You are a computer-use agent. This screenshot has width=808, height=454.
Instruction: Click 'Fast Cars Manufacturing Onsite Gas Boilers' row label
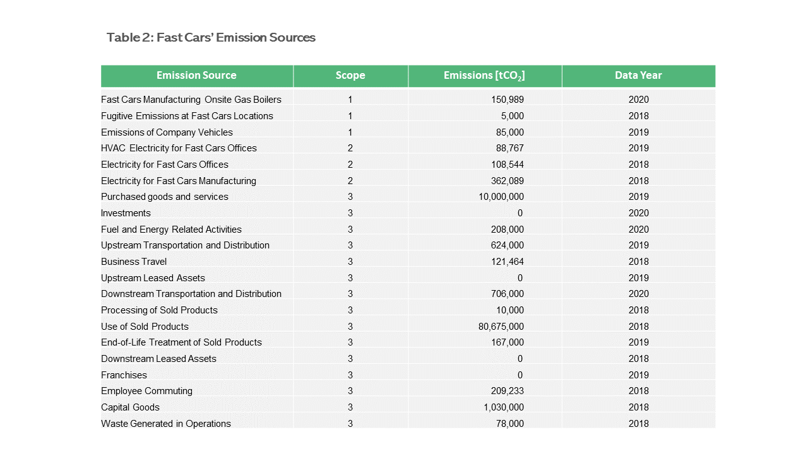pyautogui.click(x=191, y=100)
